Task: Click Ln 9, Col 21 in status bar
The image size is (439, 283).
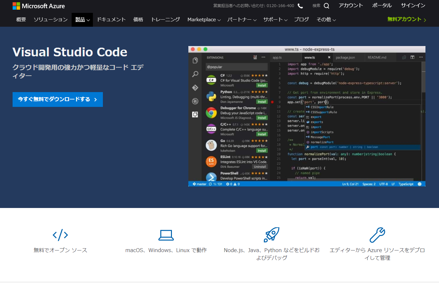Action: tap(351, 184)
